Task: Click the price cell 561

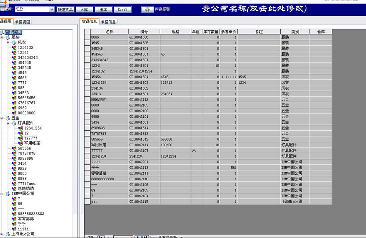Action: [x=228, y=168]
